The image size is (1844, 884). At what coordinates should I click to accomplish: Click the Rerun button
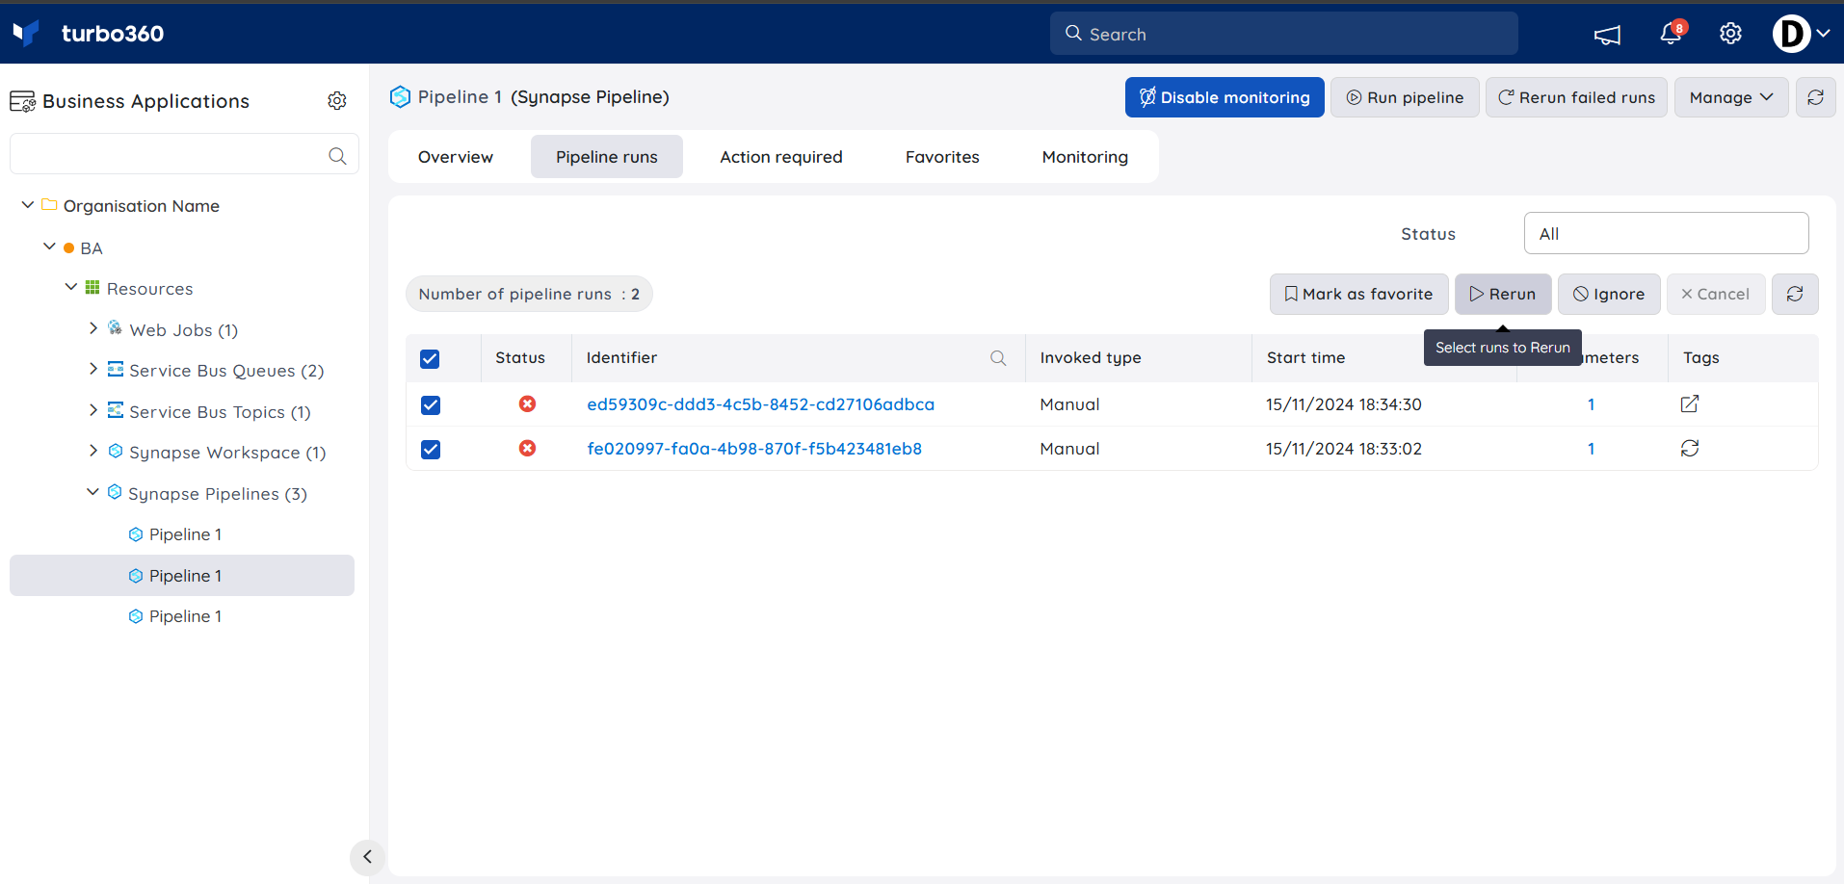(x=1503, y=294)
